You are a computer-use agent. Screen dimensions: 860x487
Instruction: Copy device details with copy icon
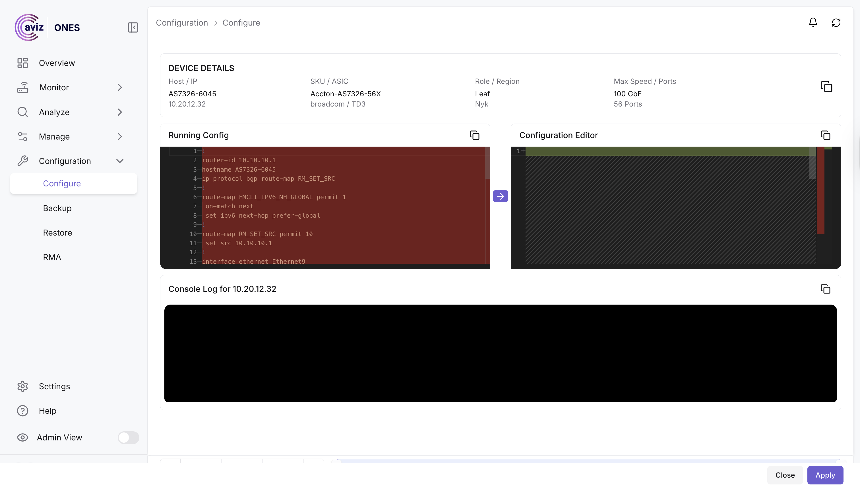click(x=826, y=87)
